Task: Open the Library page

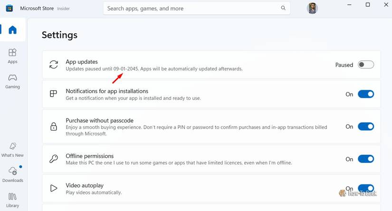Action: click(x=13, y=200)
